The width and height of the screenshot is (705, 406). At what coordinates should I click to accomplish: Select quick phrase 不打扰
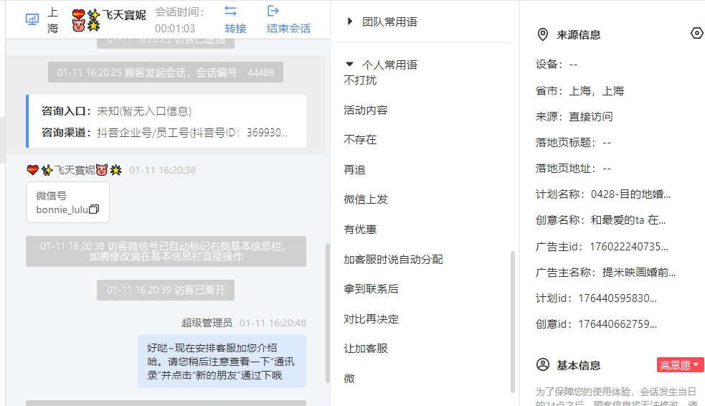click(360, 80)
